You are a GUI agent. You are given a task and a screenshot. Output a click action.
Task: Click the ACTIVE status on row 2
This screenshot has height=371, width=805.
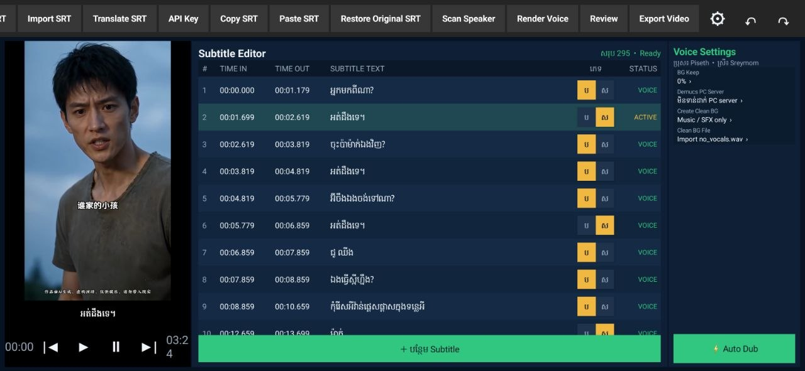point(645,117)
